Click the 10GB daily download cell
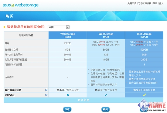The width and height of the screenshot is (167, 113). (x=106, y=60)
